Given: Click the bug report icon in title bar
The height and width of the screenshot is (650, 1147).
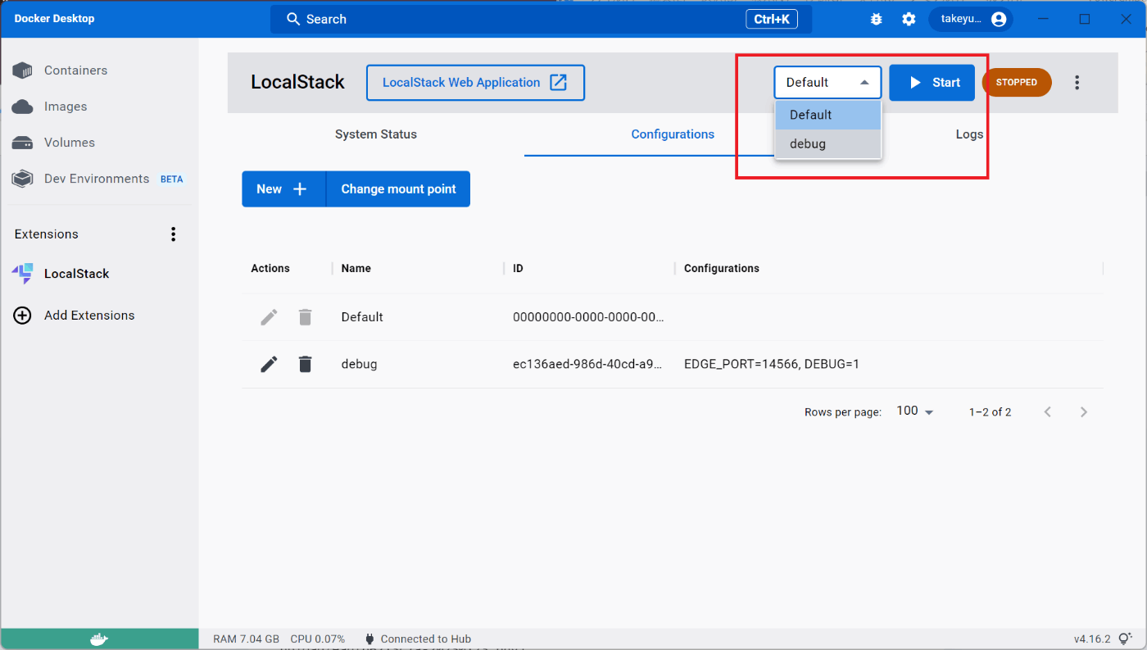Looking at the screenshot, I should pos(876,19).
